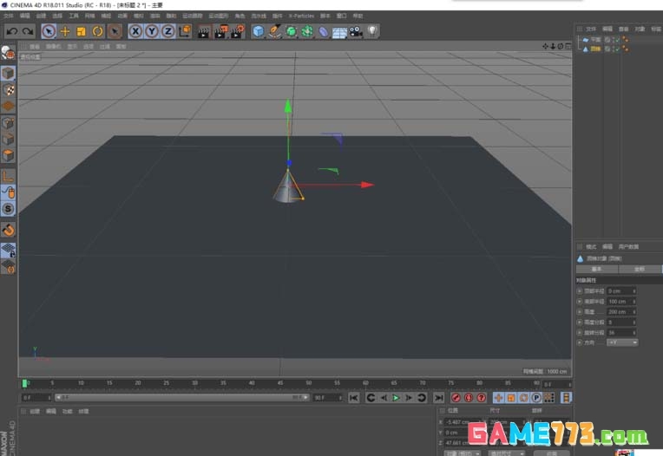
Task: Toggle the red Autokeying button
Action: 469,398
